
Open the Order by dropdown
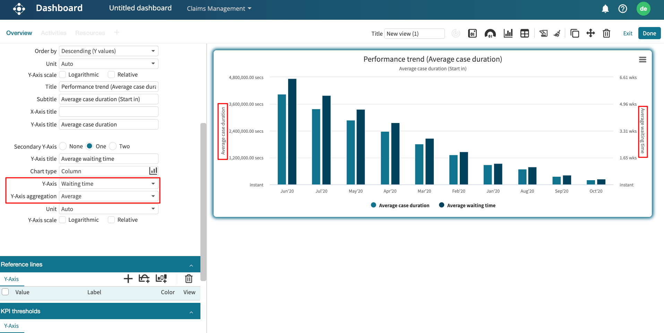point(109,51)
